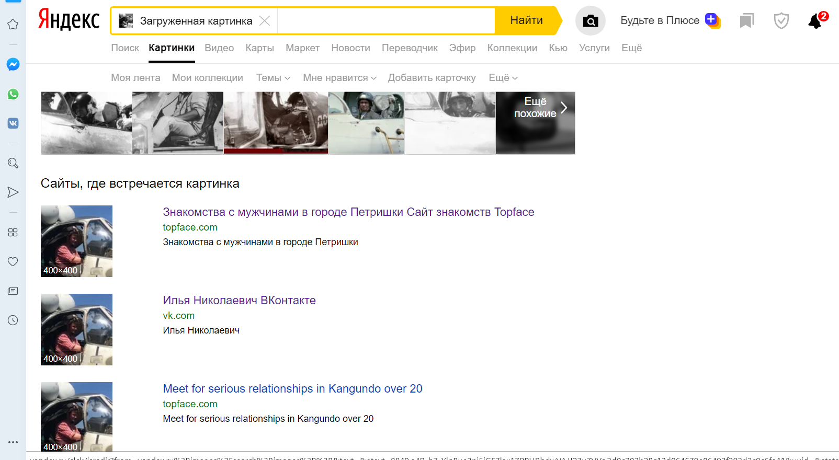Click the sidebar search magnifier icon
Image resolution: width=839 pixels, height=460 pixels.
click(x=13, y=163)
